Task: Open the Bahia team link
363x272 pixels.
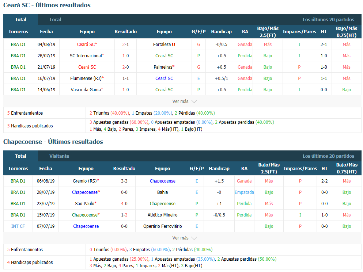Action: click(163, 192)
